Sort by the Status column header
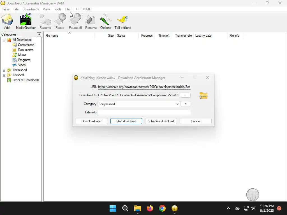Viewport: 287px width, 215px height. (x=127, y=36)
